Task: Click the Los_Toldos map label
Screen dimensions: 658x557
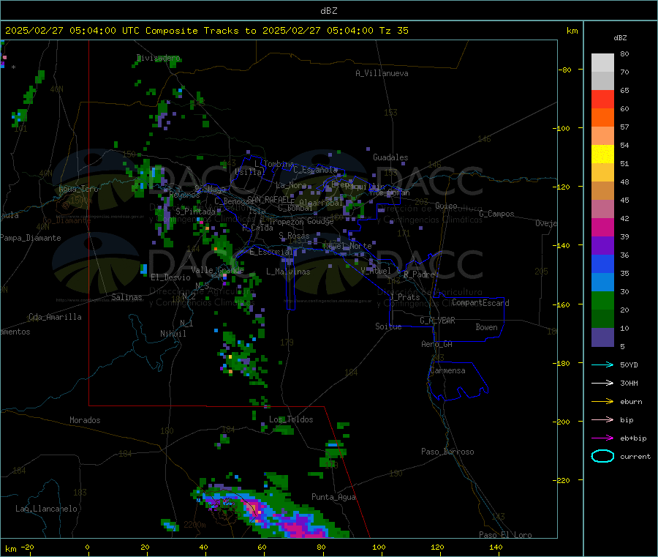Action: tap(291, 419)
